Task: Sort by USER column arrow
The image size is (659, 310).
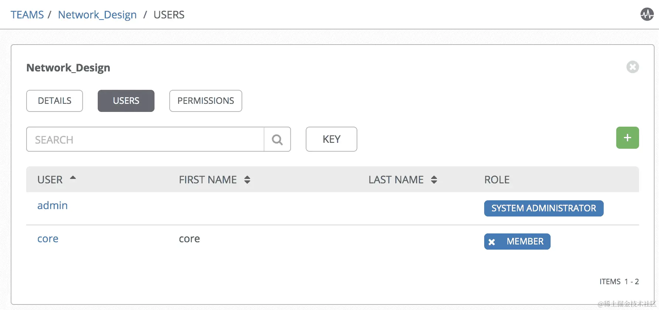Action: (73, 178)
